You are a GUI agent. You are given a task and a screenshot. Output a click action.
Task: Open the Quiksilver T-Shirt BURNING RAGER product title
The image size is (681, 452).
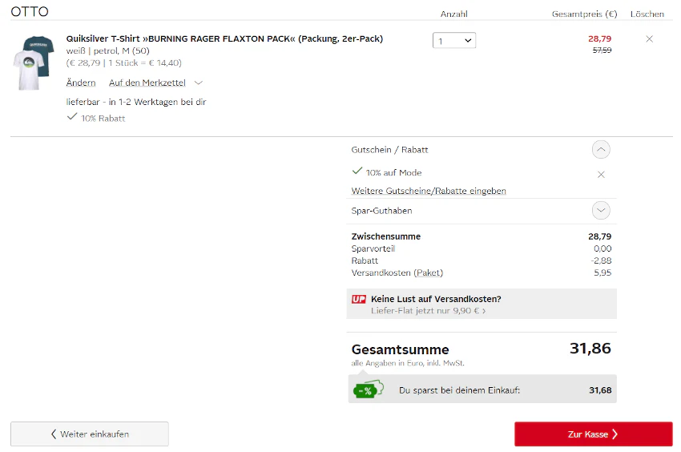point(224,38)
